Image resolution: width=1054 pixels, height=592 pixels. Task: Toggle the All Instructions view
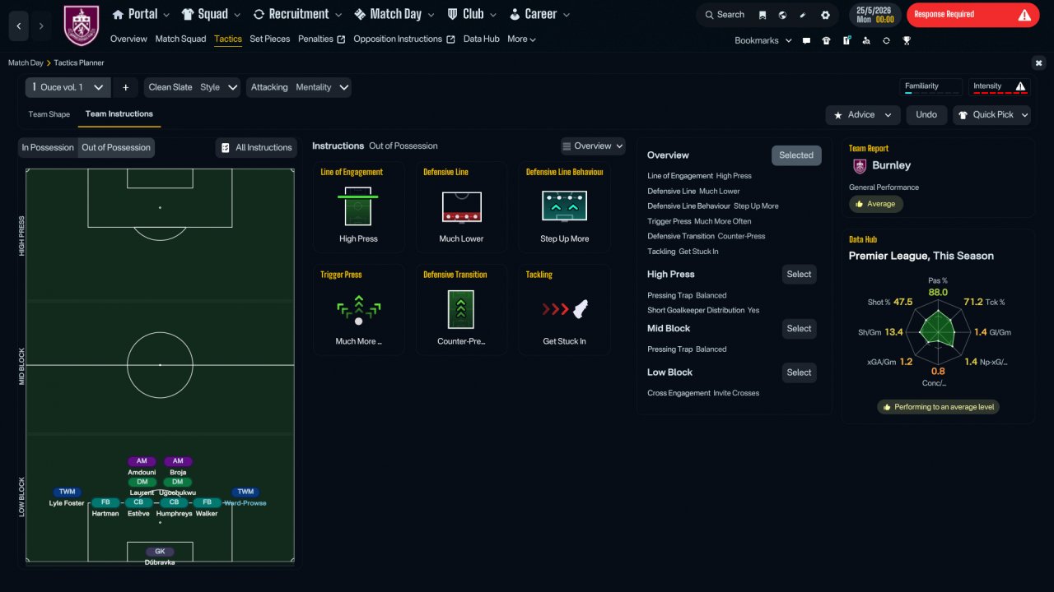tap(256, 147)
